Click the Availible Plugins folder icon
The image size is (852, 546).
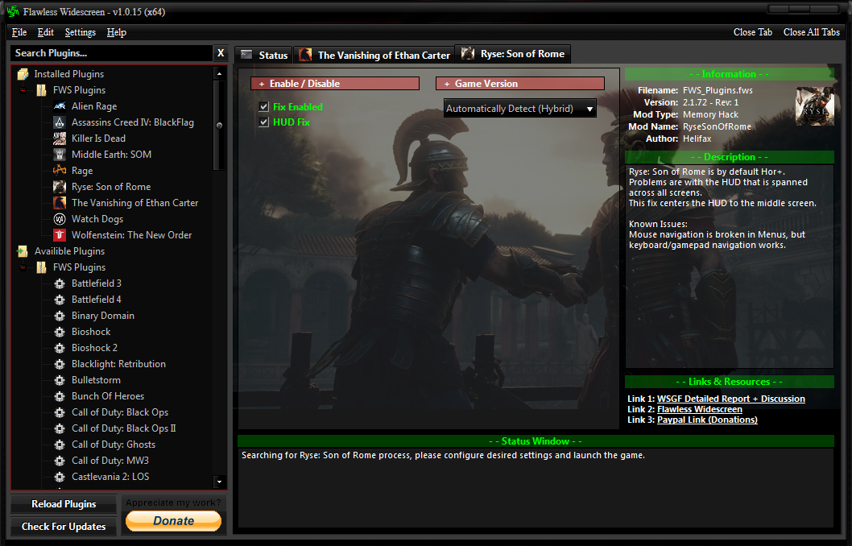[23, 251]
